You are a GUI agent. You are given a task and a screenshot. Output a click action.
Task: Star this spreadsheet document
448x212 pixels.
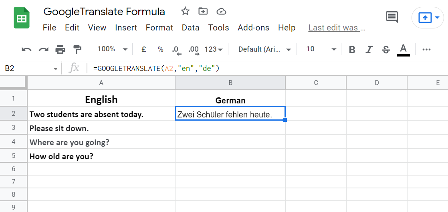(x=185, y=12)
